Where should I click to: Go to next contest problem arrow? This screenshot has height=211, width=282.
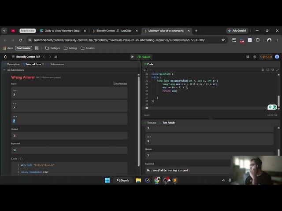[x=50, y=57]
